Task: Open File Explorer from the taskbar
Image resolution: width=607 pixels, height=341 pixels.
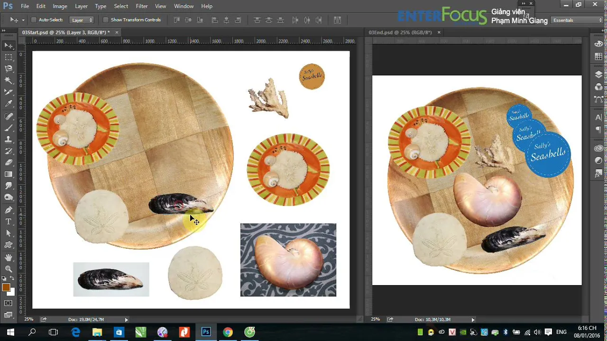Action: (97, 332)
